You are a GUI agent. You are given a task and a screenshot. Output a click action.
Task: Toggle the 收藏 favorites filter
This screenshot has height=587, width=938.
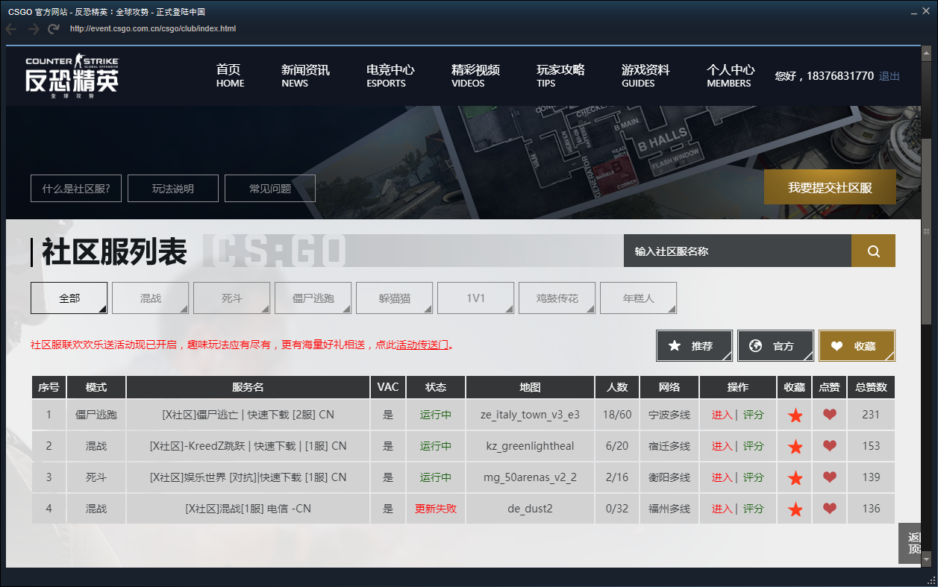point(856,346)
